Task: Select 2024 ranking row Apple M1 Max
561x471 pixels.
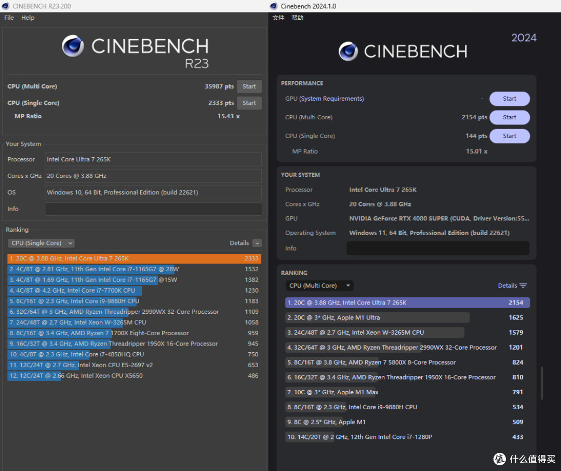Action: [x=408, y=392]
